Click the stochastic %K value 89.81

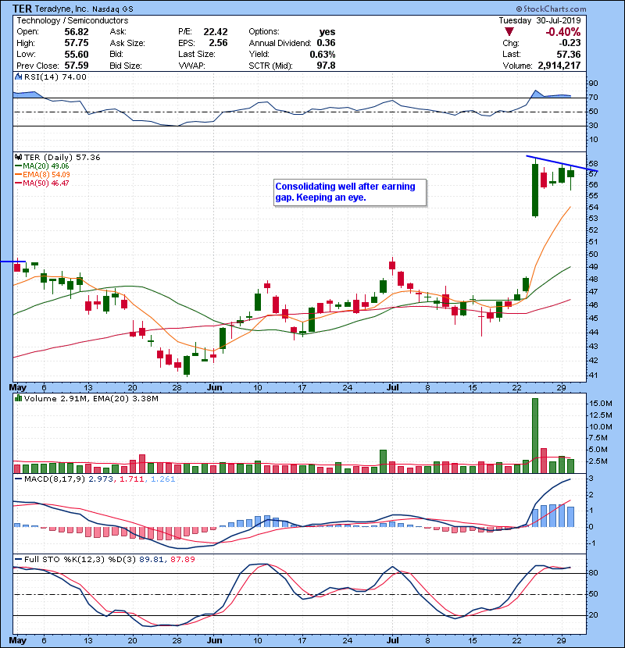(152, 559)
